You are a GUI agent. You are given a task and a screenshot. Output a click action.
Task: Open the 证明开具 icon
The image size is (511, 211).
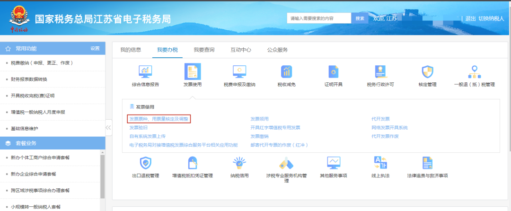coord(334,71)
